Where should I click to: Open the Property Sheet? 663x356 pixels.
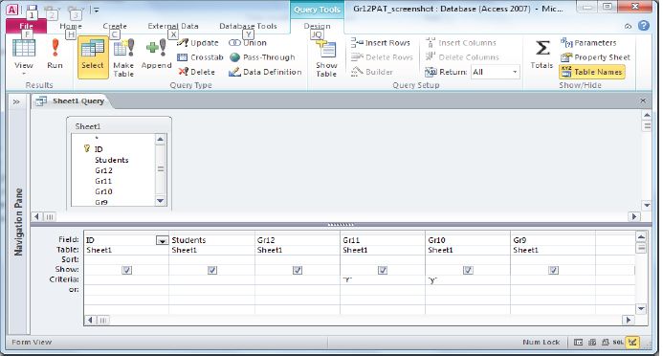[x=595, y=57]
